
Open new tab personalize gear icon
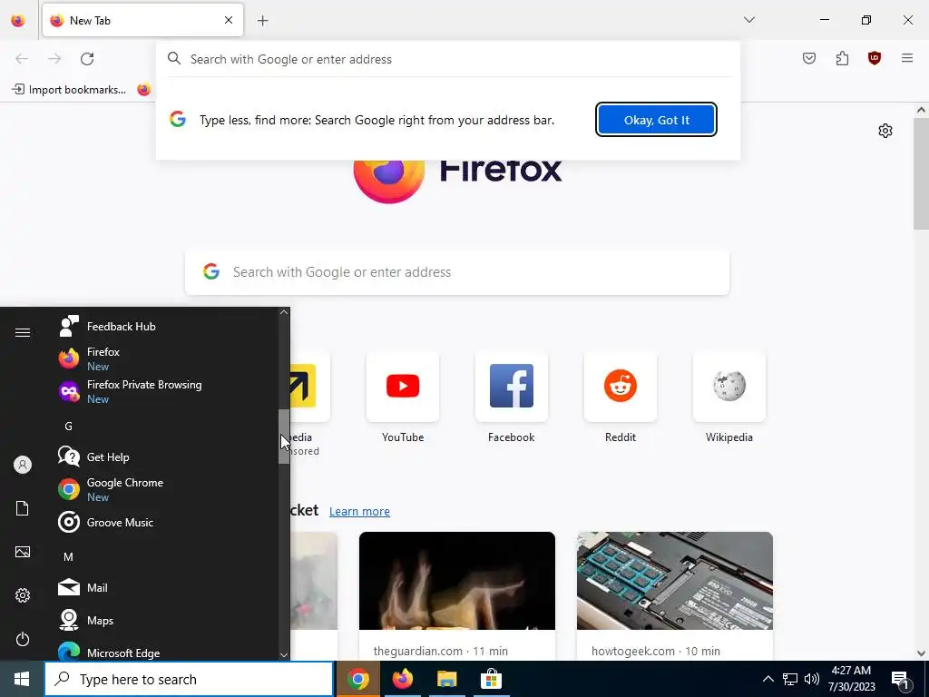885,131
